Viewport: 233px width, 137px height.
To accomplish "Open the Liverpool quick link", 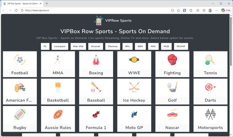I will point(60,46).
